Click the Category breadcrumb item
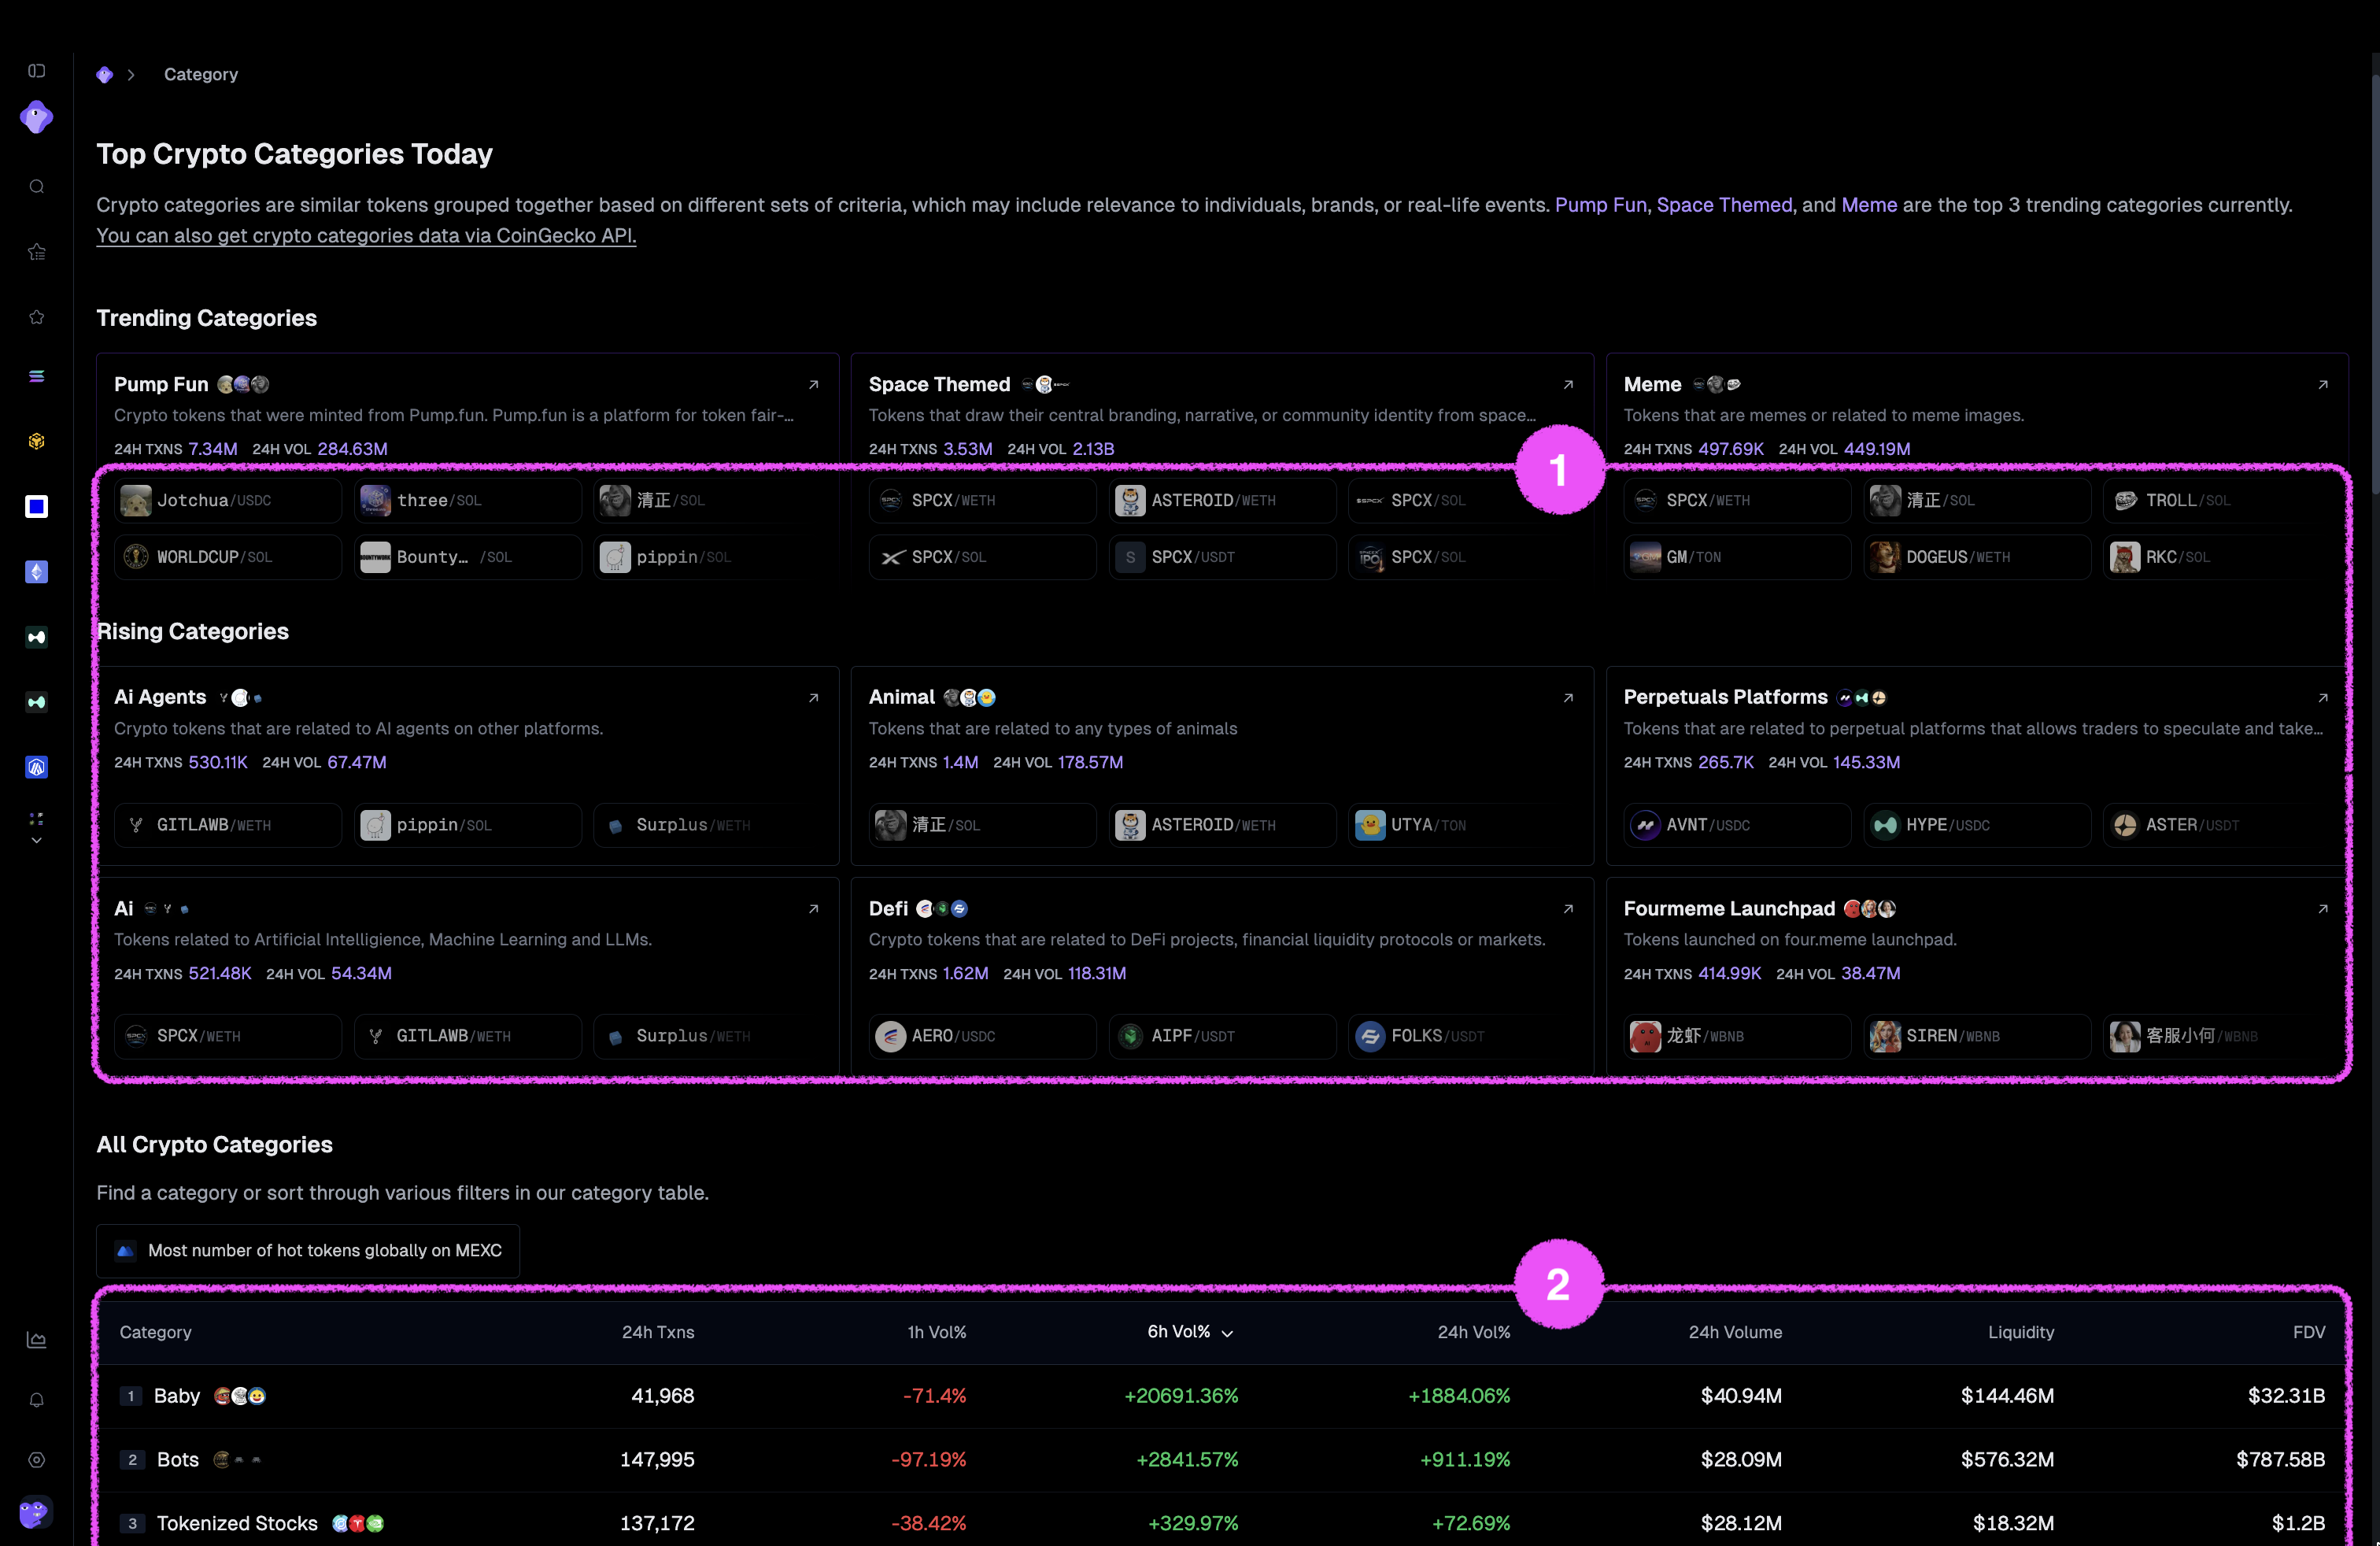 pos(201,75)
